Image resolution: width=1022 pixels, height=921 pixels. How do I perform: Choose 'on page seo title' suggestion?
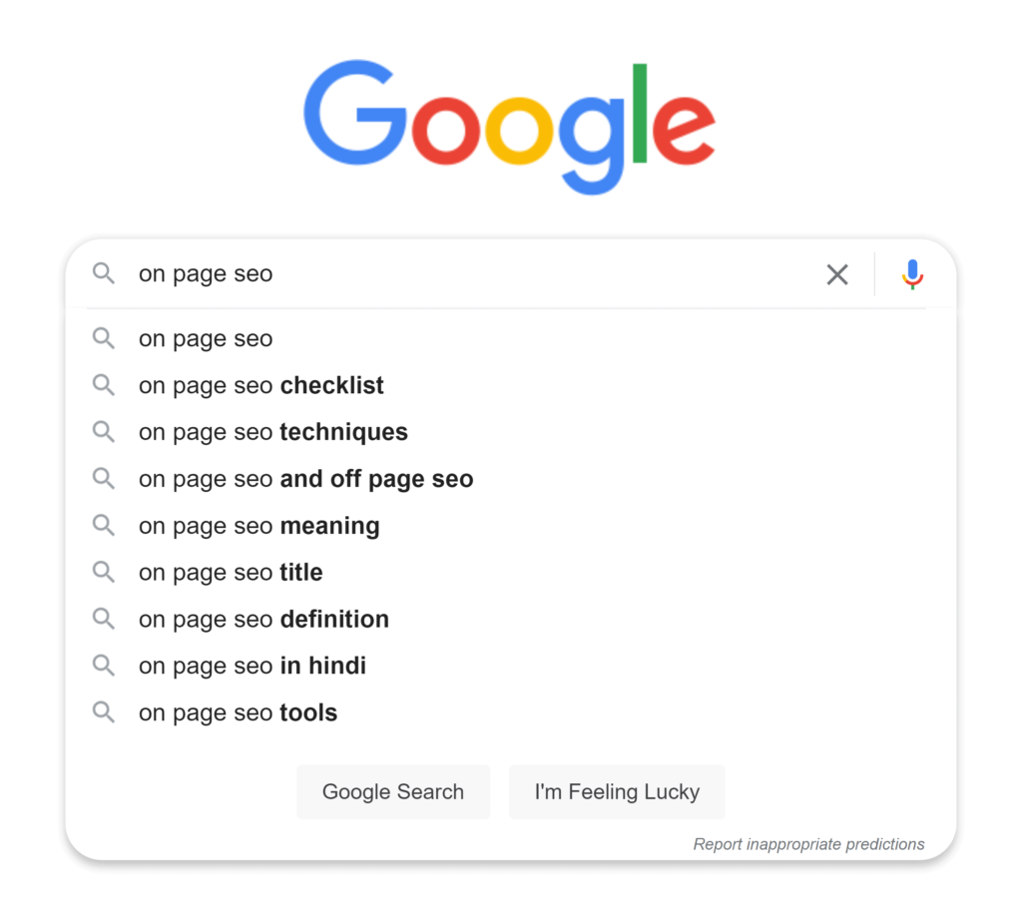(x=231, y=573)
